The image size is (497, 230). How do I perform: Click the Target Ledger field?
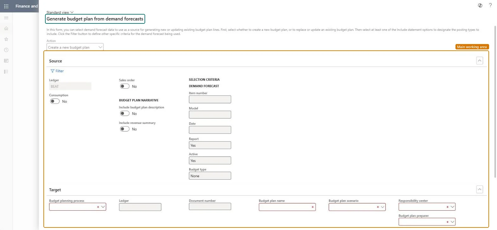[140, 207]
